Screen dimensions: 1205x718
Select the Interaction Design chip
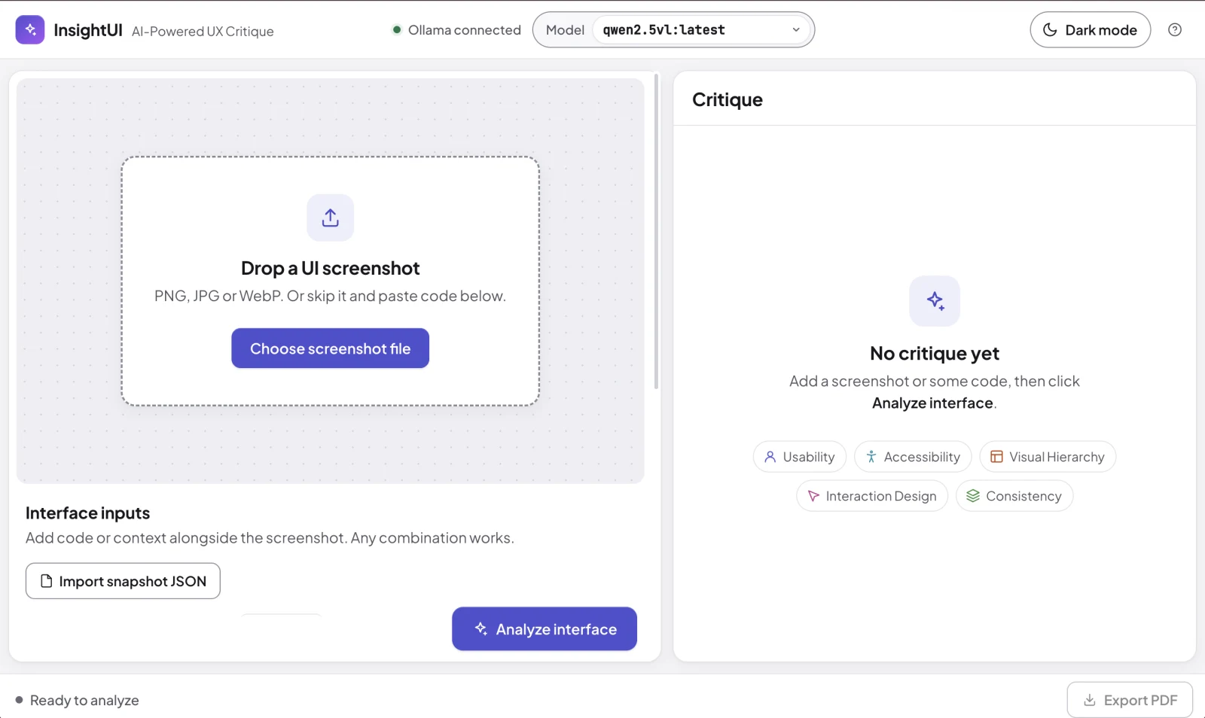pyautogui.click(x=872, y=496)
